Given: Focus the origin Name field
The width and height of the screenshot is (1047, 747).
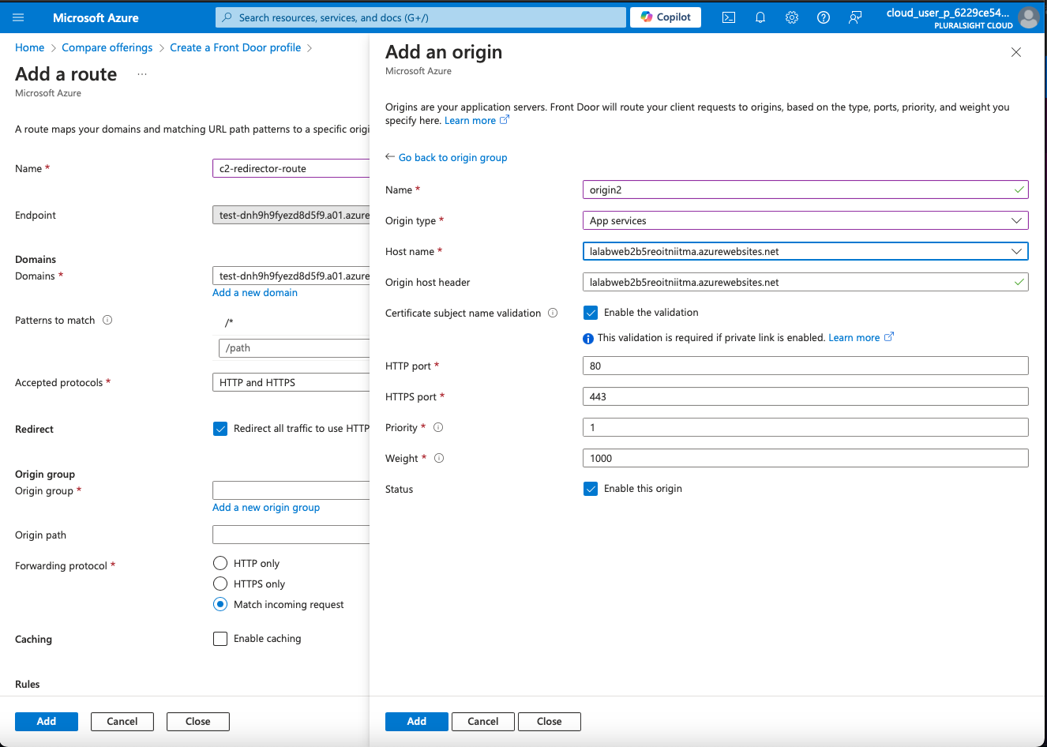Looking at the screenshot, I should 805,190.
